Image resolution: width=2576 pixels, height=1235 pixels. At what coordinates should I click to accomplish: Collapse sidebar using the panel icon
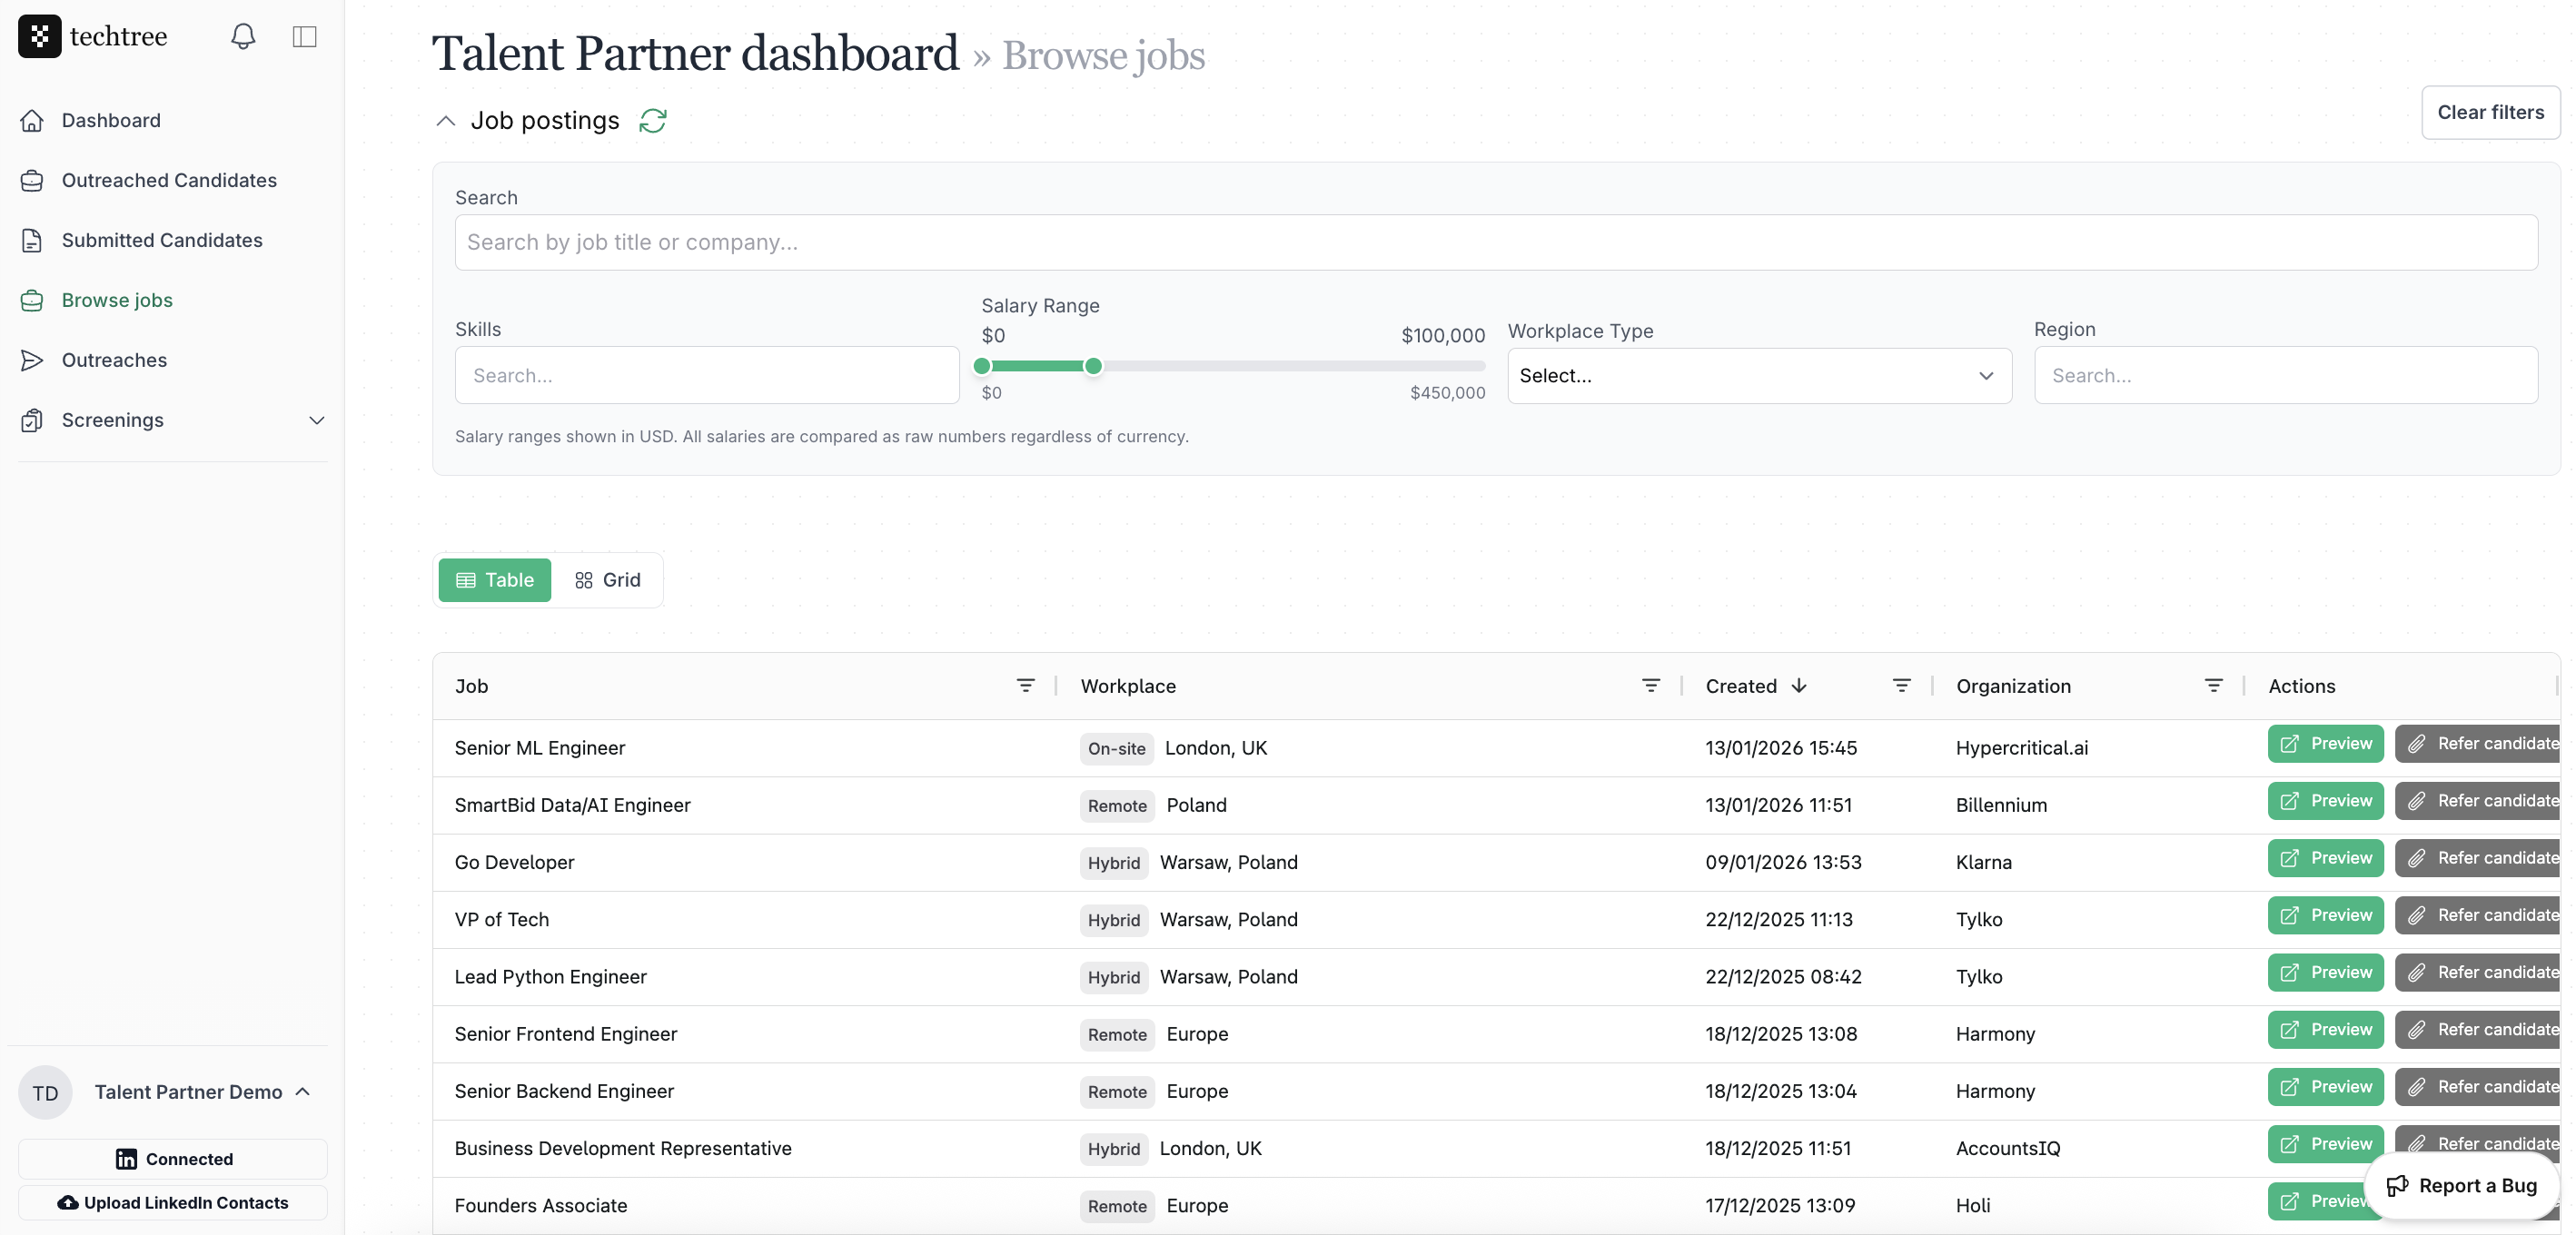[x=304, y=37]
